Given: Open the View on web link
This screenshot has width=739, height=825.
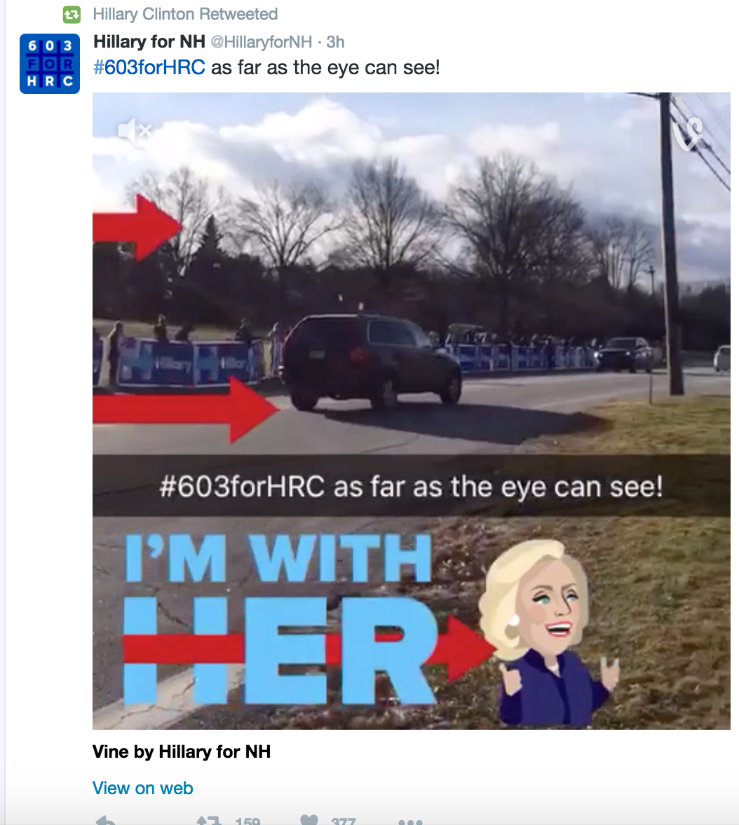Looking at the screenshot, I should [143, 788].
